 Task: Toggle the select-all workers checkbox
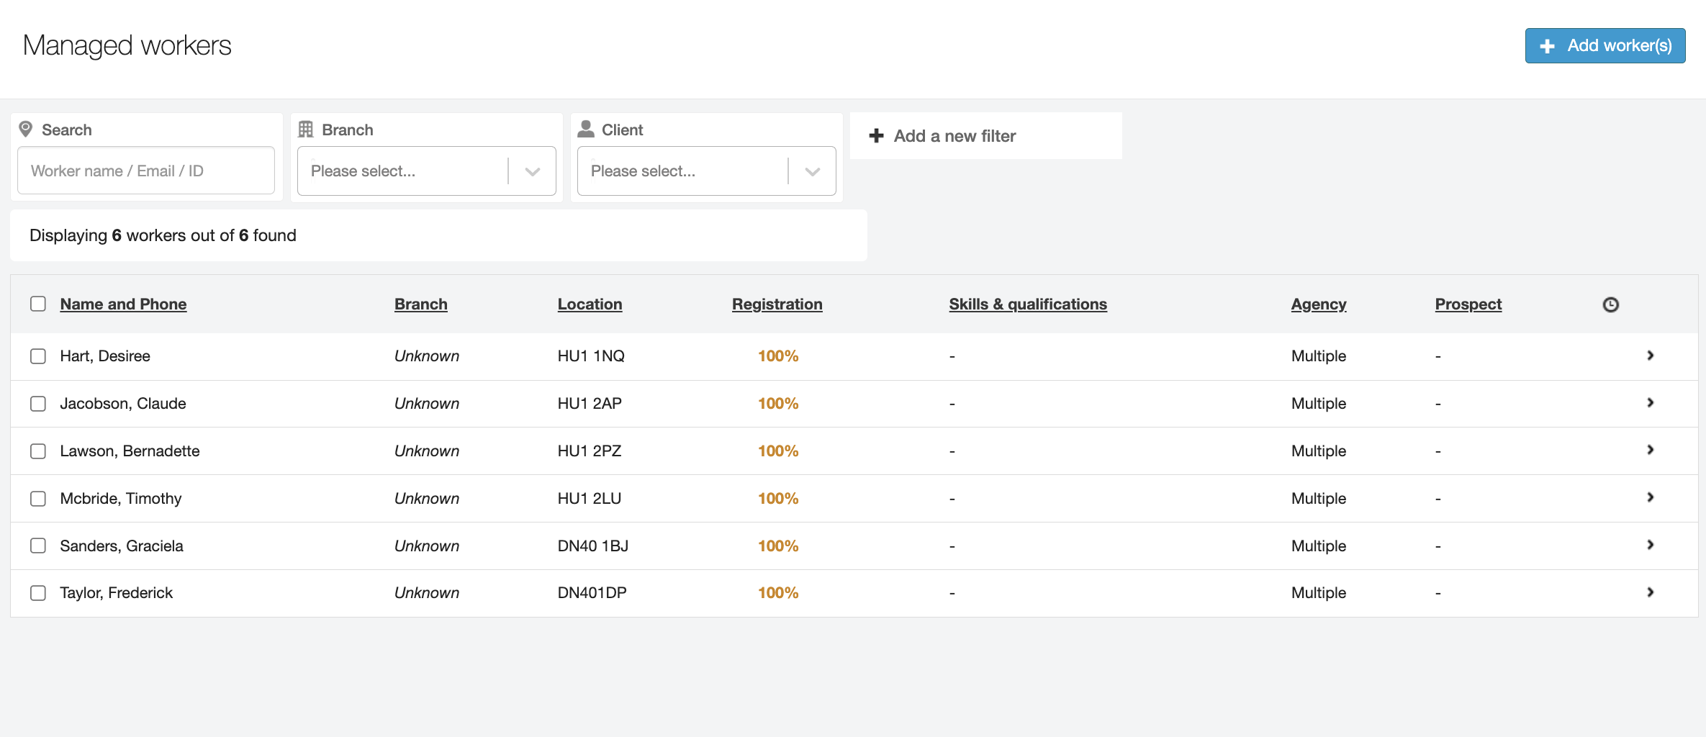tap(38, 304)
